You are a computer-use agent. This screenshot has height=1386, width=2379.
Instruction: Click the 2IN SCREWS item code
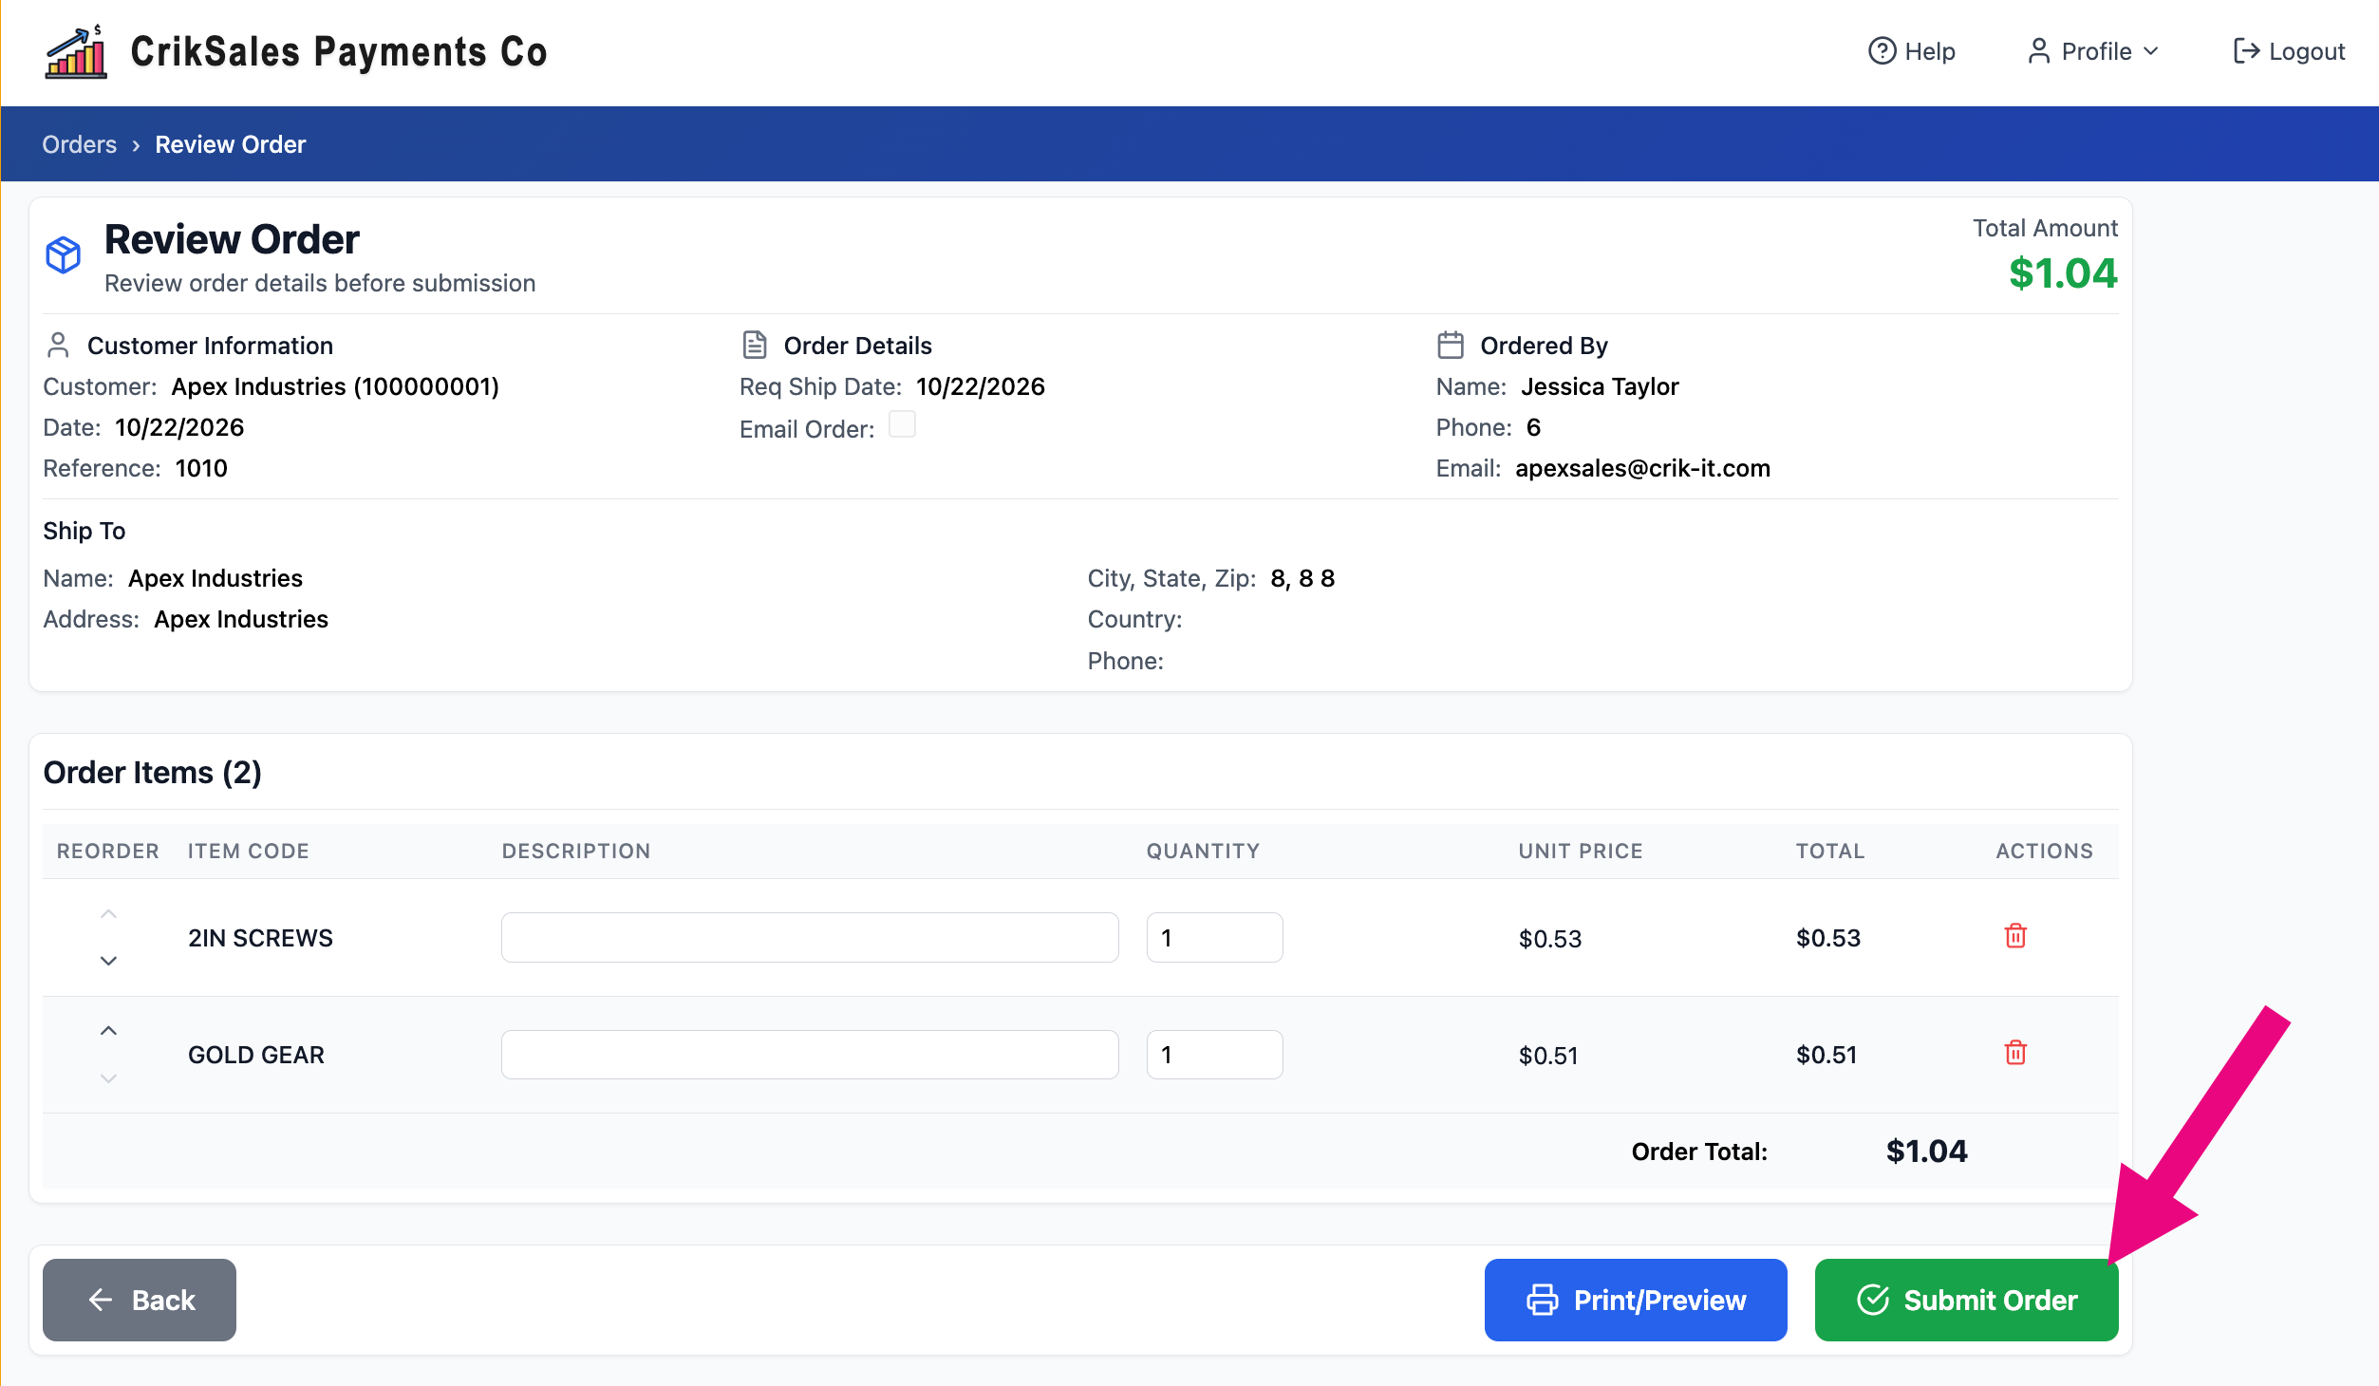tap(260, 938)
